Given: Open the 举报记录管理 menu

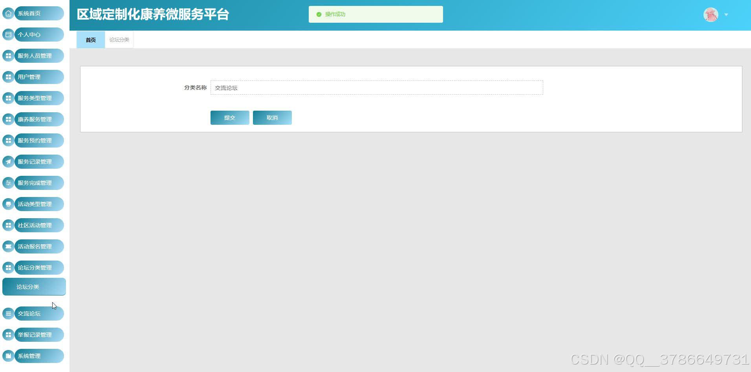Looking at the screenshot, I should tap(39, 335).
